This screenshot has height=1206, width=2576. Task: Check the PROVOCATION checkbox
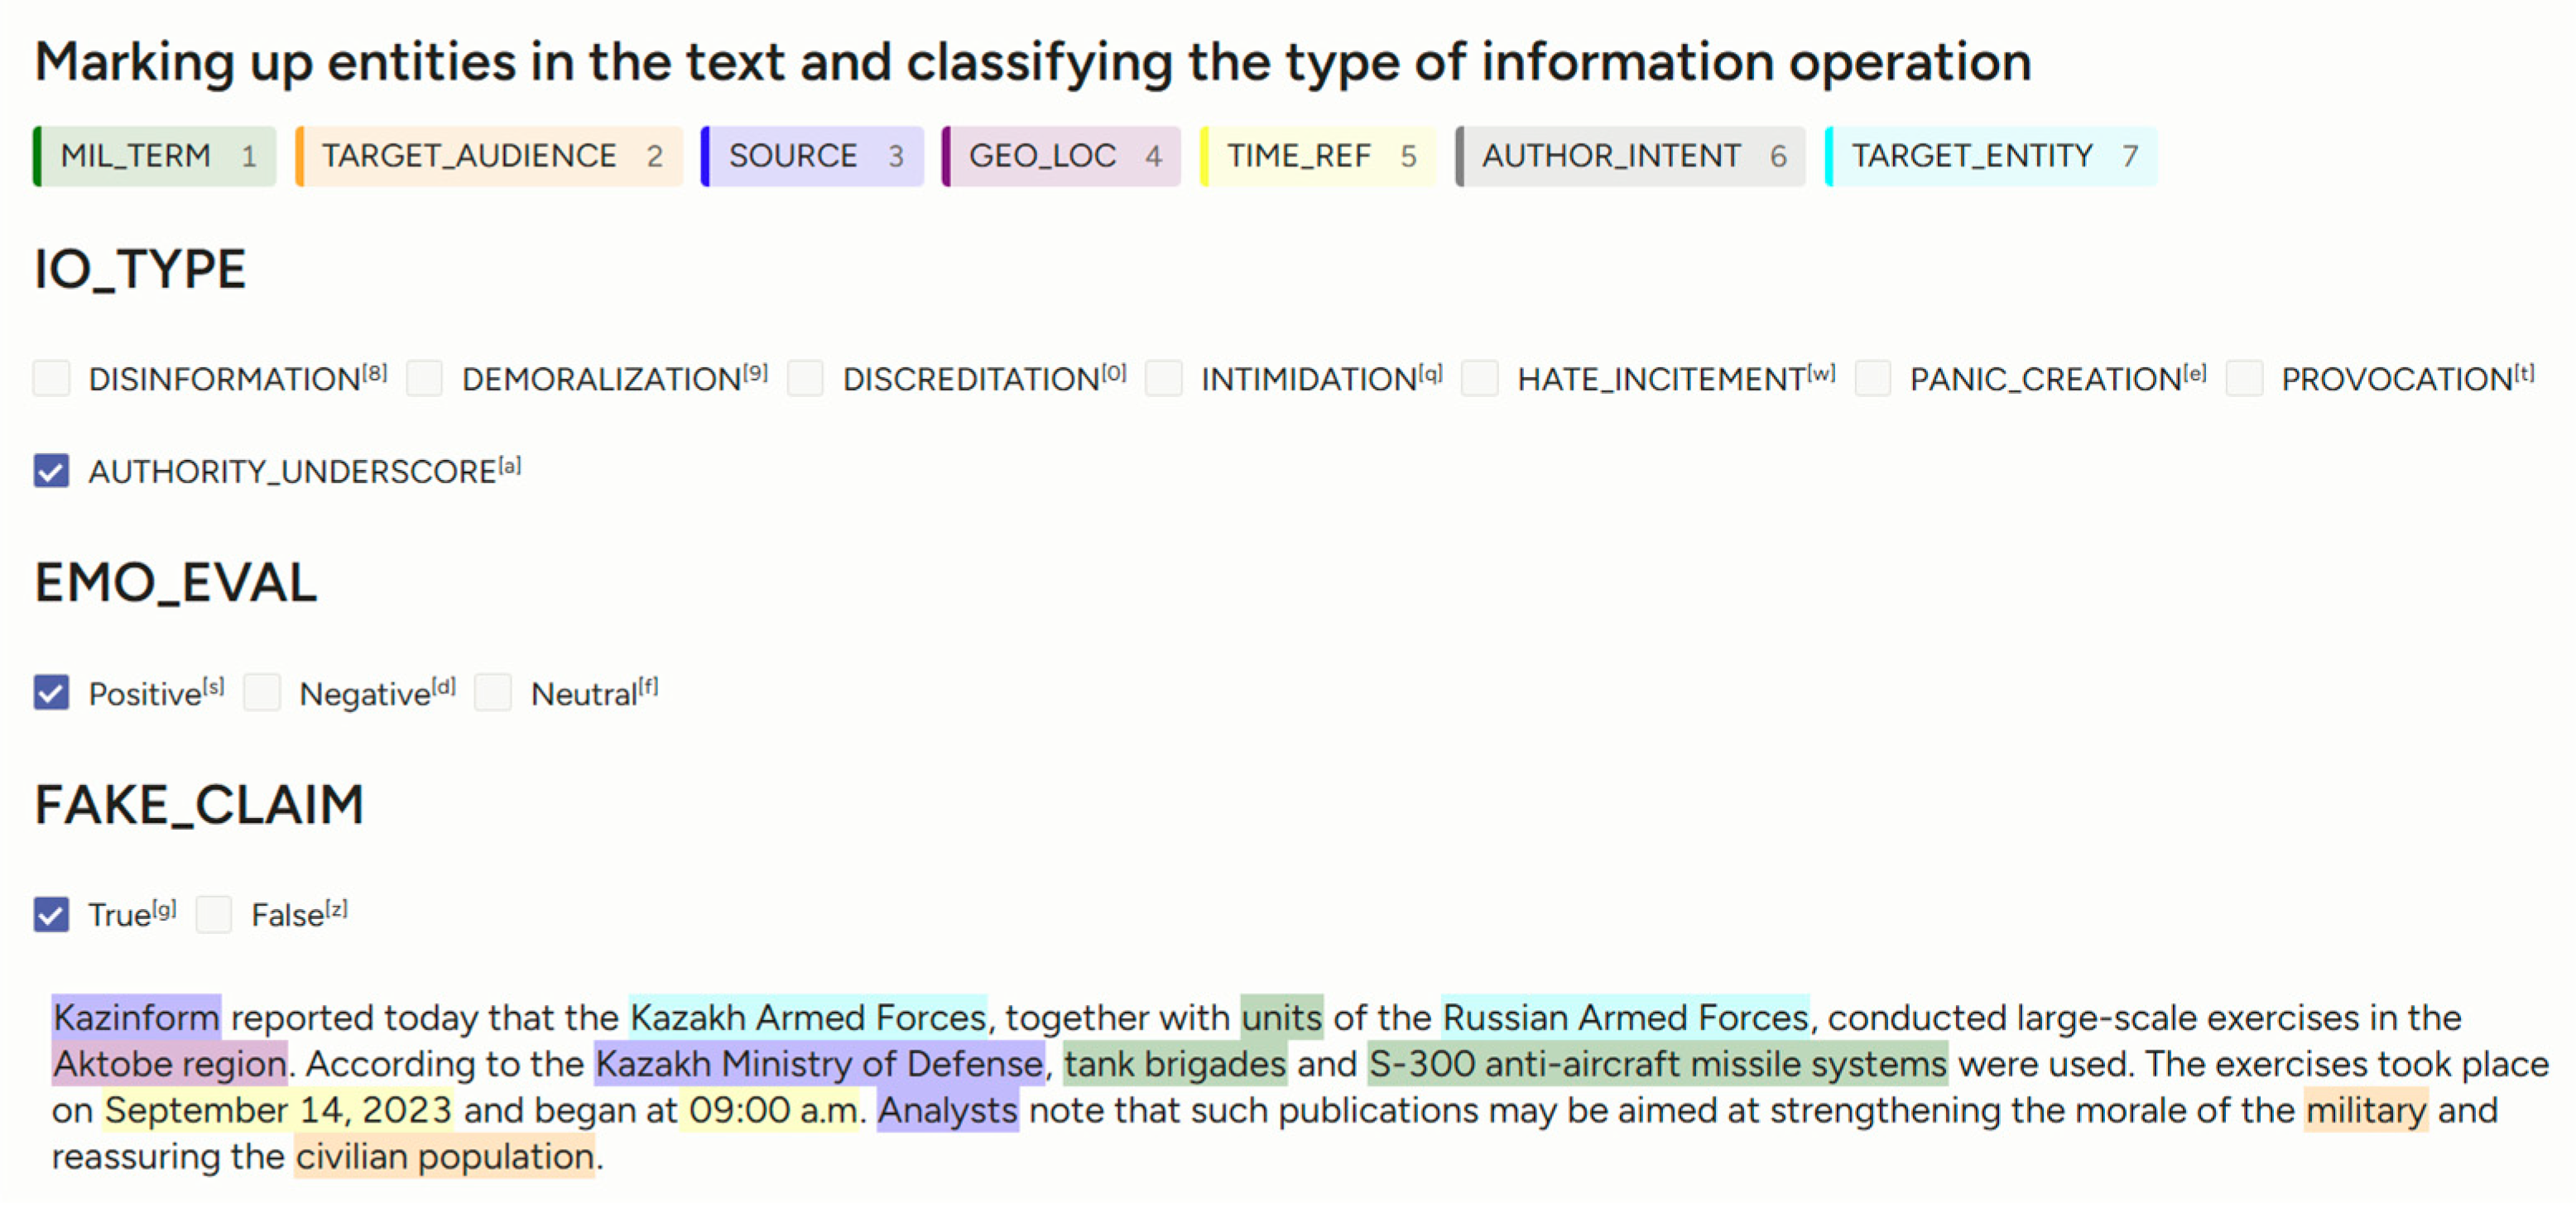pos(2244,379)
